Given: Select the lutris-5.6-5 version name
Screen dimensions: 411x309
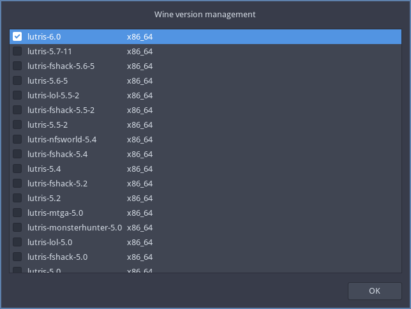Looking at the screenshot, I should click(47, 81).
